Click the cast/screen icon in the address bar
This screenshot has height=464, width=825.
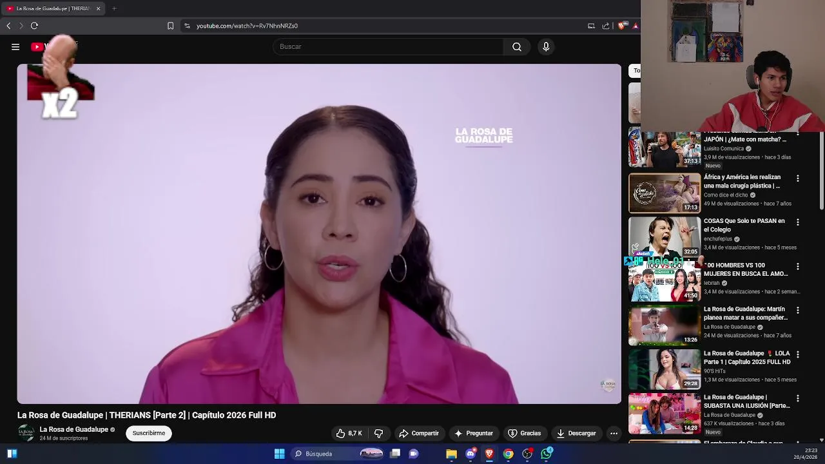click(591, 26)
